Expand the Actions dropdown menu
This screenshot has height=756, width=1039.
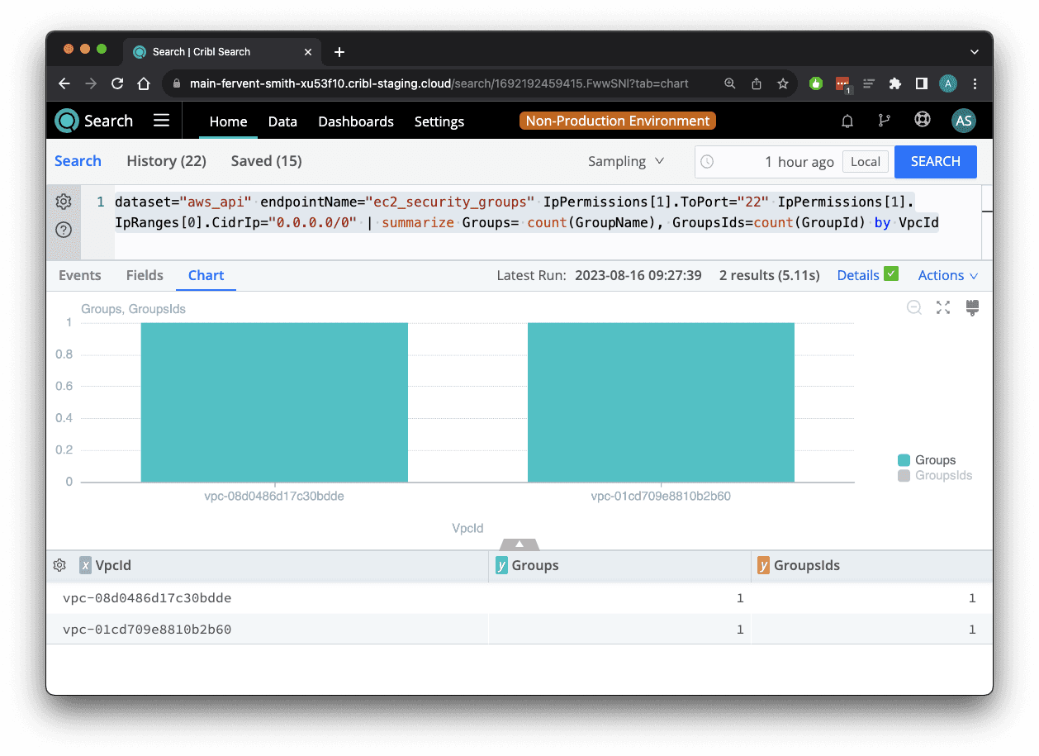947,275
